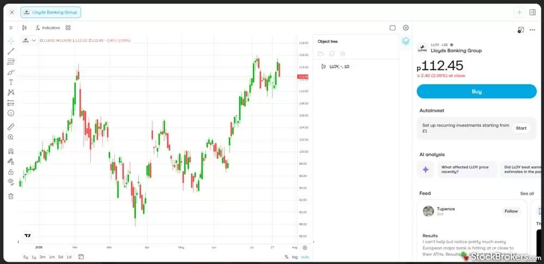Select the ruler measure tool

[11, 127]
